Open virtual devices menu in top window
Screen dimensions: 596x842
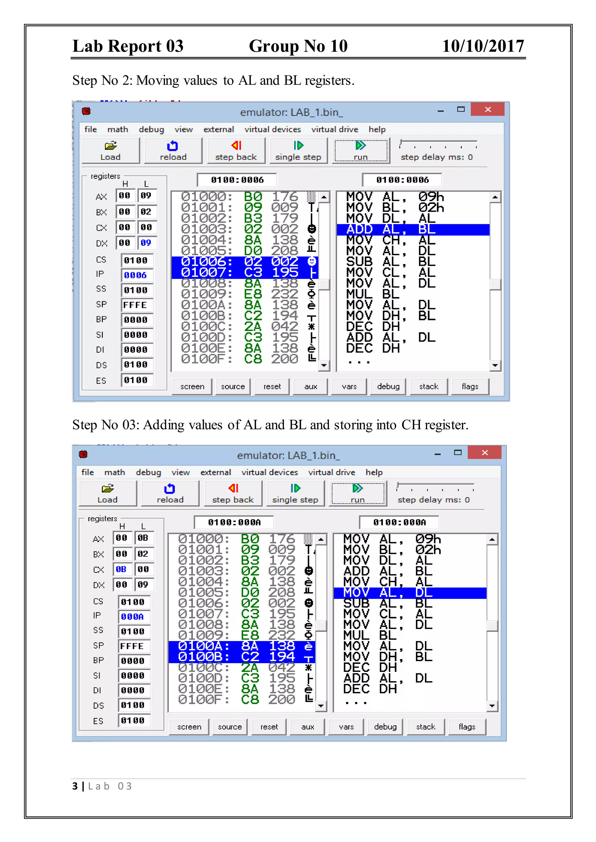click(x=273, y=129)
